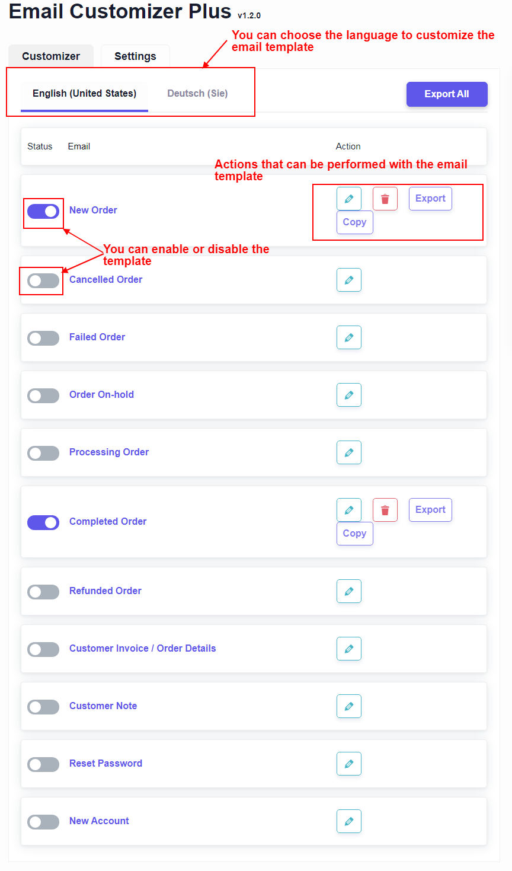Select the edit pencil for Failed Order
Image resolution: width=512 pixels, height=871 pixels.
point(348,337)
